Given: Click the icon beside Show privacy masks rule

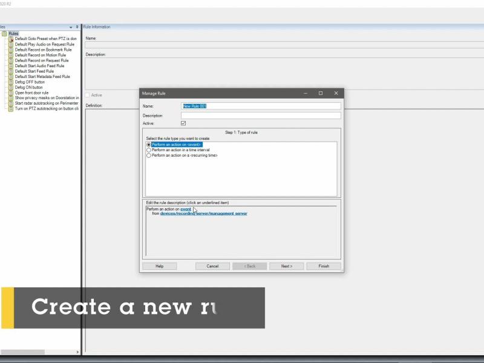Looking at the screenshot, I should point(10,98).
